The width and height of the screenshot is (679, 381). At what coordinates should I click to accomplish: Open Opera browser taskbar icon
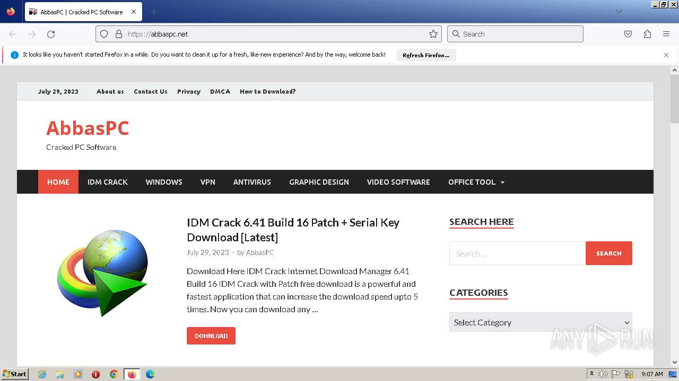point(96,374)
